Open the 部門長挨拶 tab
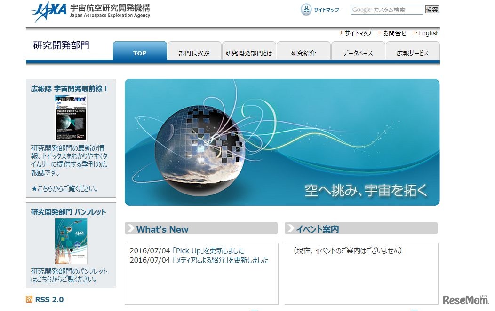Viewport: 495px width, 311px height. click(194, 51)
